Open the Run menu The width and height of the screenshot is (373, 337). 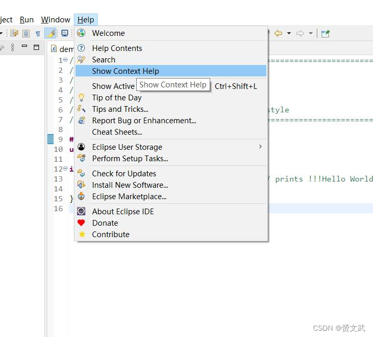27,19
